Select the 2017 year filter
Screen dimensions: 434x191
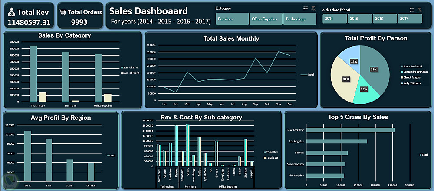click(410, 19)
